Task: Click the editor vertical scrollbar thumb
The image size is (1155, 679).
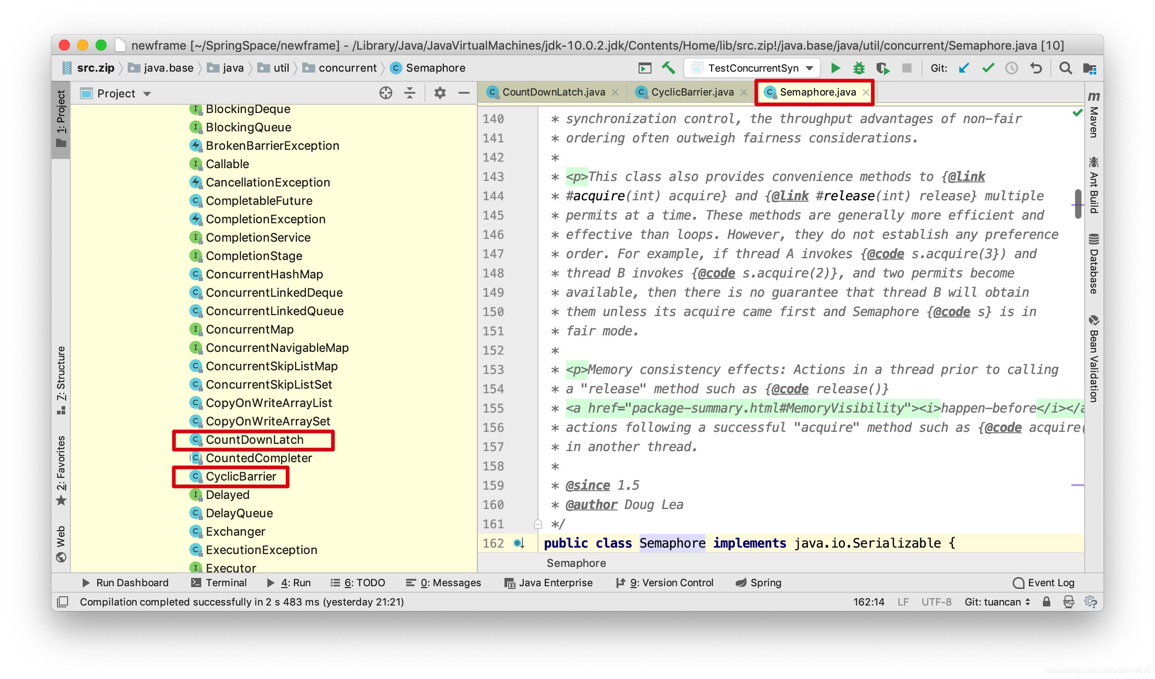Action: coord(1078,204)
